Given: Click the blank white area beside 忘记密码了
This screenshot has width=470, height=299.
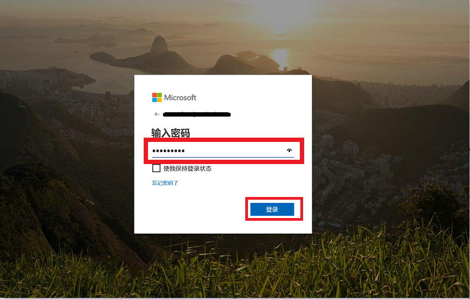Looking at the screenshot, I should click(240, 183).
